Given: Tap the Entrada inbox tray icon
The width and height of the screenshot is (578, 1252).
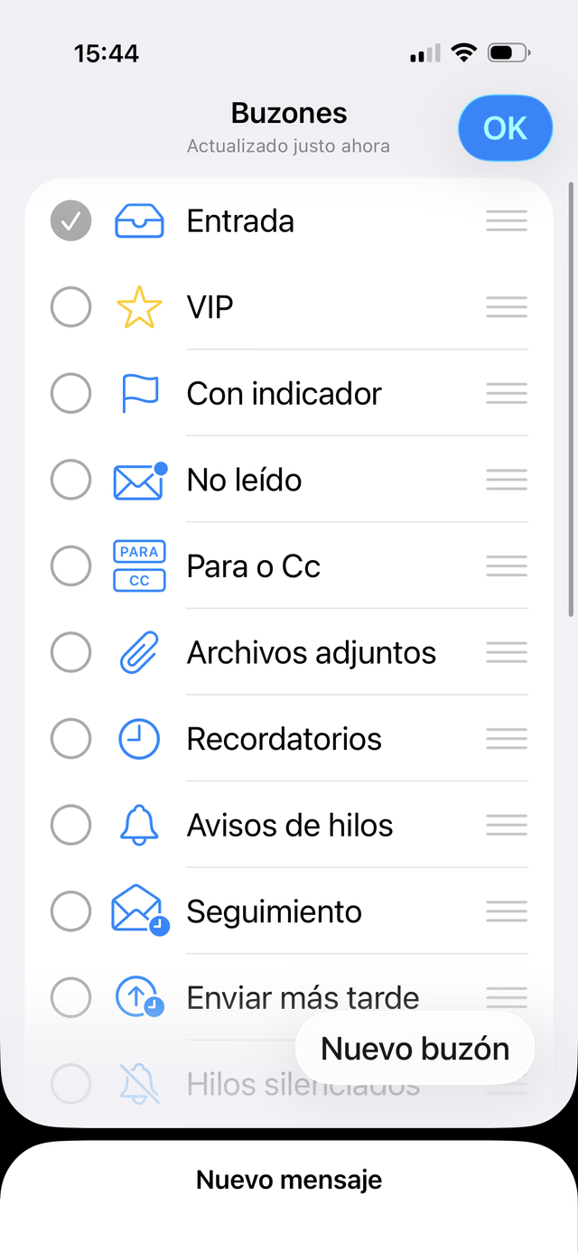Looking at the screenshot, I should point(139,221).
